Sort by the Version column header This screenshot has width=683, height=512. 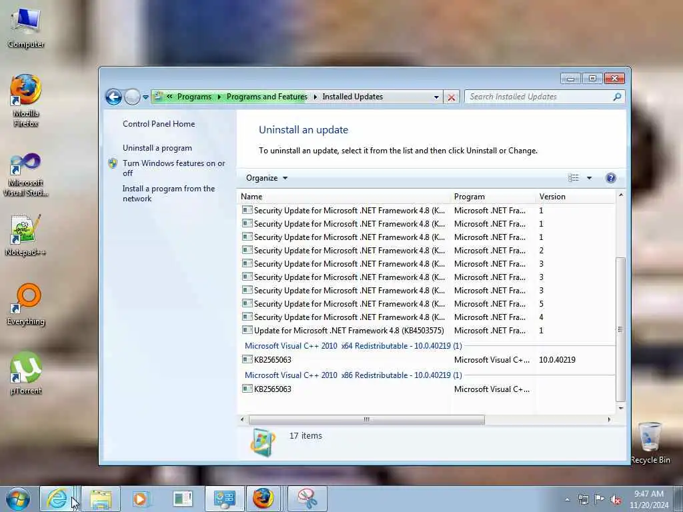click(576, 197)
